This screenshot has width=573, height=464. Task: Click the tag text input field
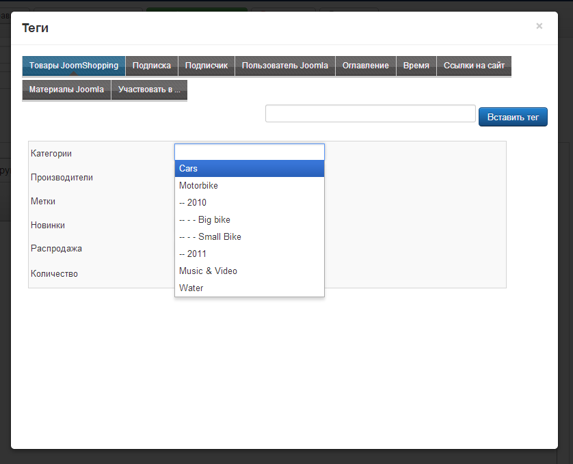pyautogui.click(x=370, y=113)
